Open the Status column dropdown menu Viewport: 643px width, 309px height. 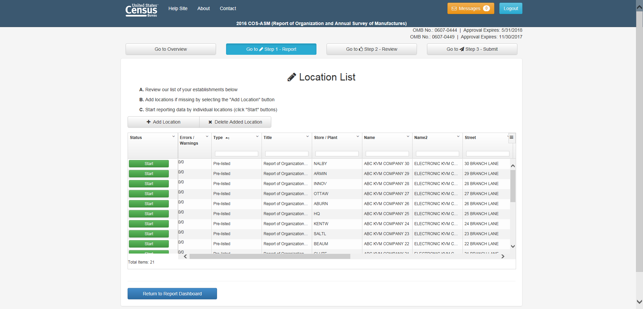coord(173,137)
